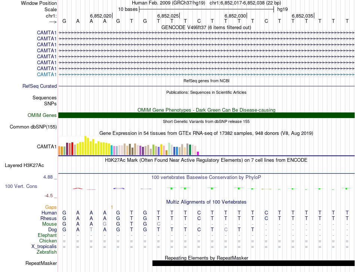
Task: Click the 6,852,025 position marker on ruler
Action: 168,16
